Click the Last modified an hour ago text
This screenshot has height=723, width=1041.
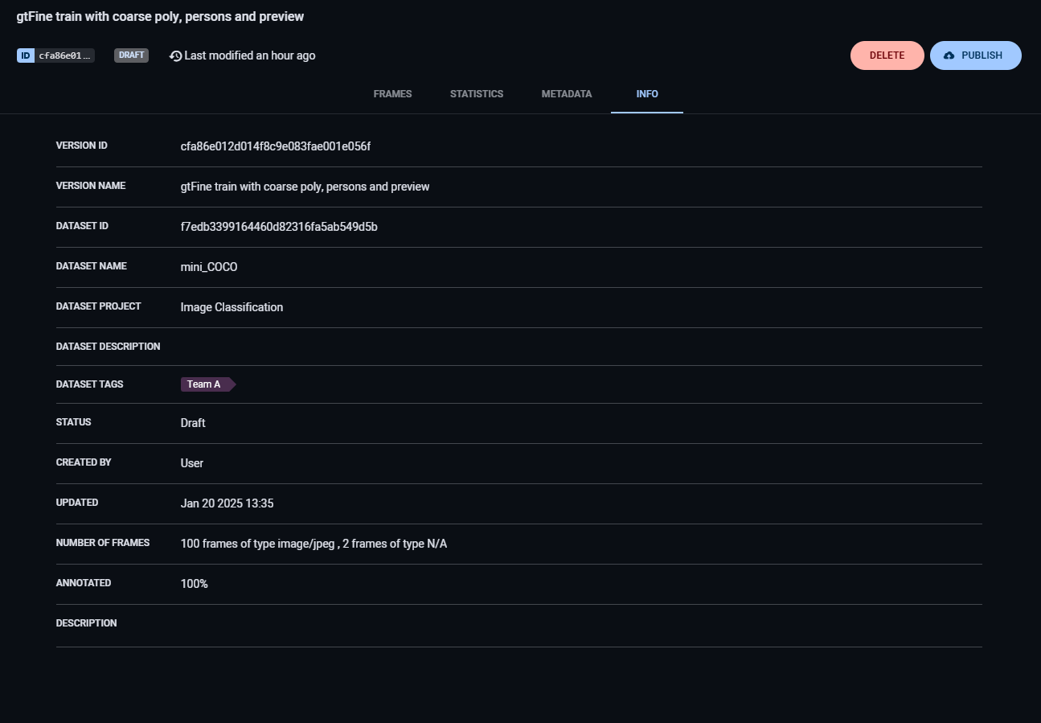[249, 55]
